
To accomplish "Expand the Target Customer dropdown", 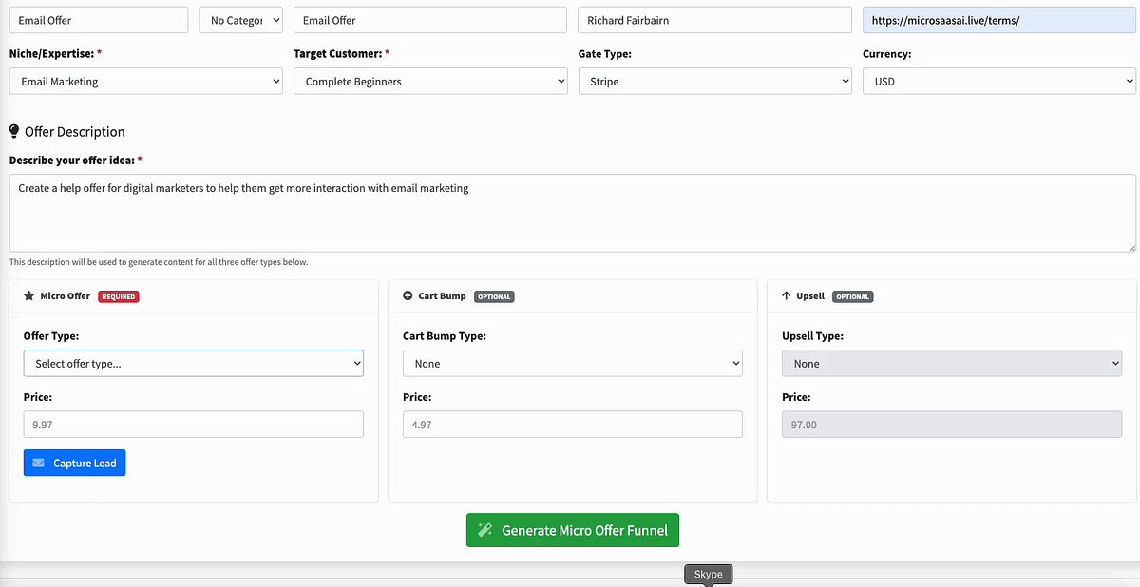I will click(430, 82).
